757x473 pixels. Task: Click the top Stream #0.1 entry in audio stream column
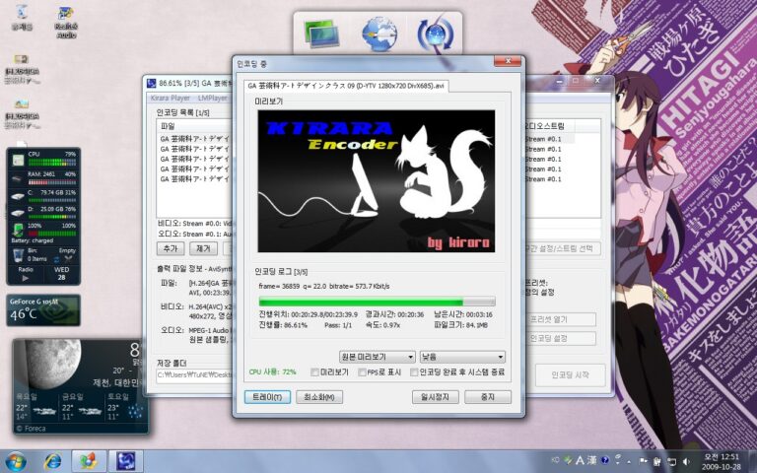click(543, 139)
